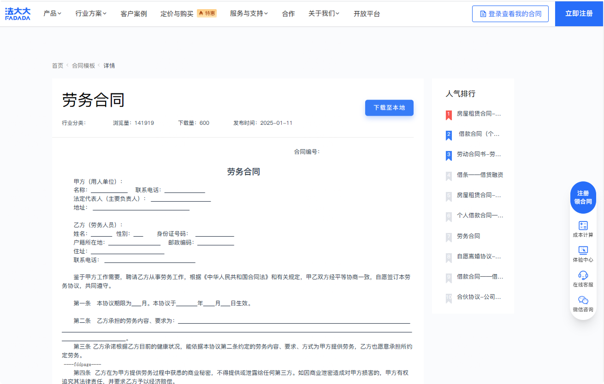This screenshot has height=384, width=604.
Task: Click the 合同编号 text in the document
Action: 307,152
